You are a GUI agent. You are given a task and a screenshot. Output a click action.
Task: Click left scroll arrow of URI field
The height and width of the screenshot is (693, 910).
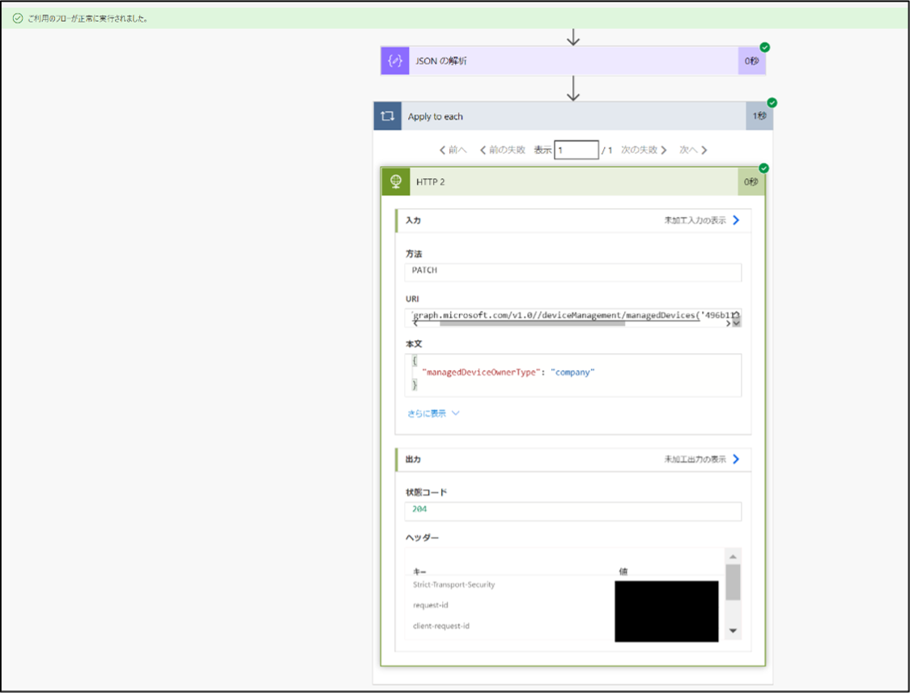(x=415, y=324)
